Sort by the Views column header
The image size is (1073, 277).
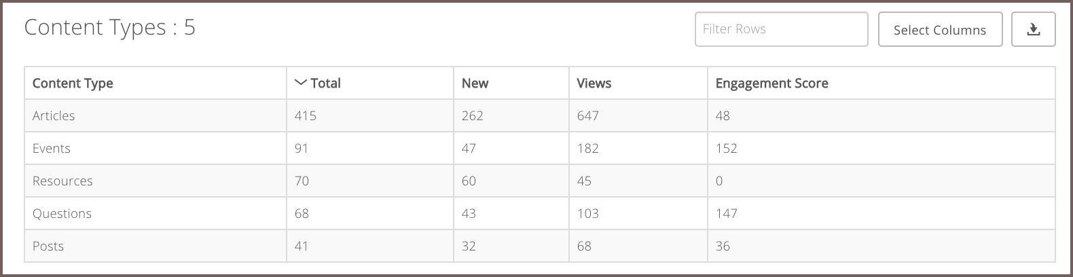[594, 83]
